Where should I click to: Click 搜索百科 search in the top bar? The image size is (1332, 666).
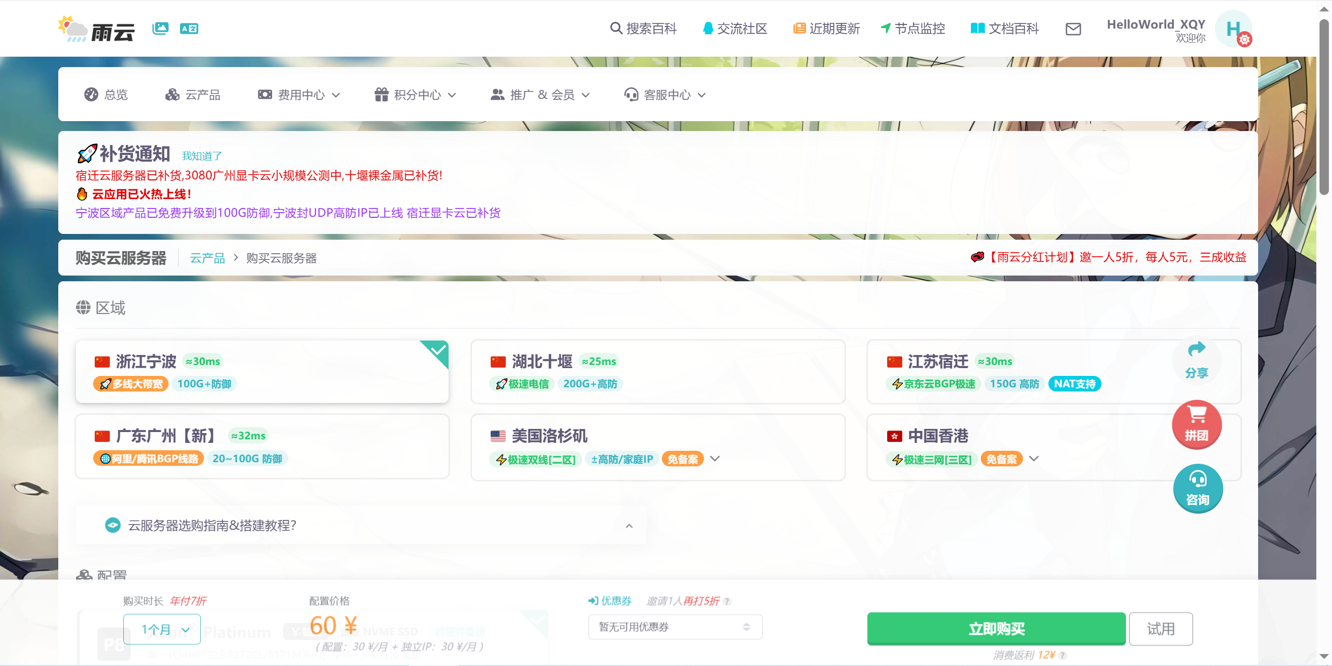(x=644, y=29)
